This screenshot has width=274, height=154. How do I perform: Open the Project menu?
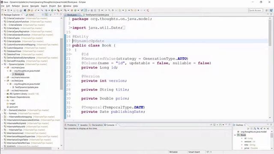tap(52, 6)
